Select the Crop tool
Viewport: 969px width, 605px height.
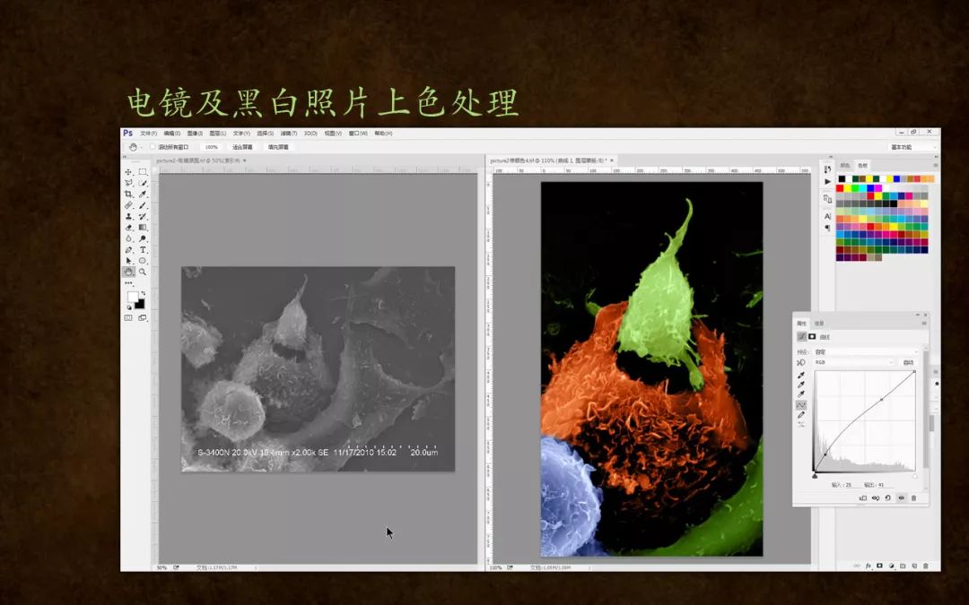click(x=128, y=194)
